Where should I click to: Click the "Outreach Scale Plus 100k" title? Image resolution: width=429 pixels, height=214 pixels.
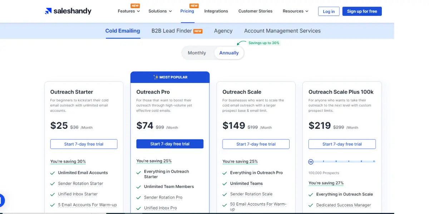pos(341,92)
